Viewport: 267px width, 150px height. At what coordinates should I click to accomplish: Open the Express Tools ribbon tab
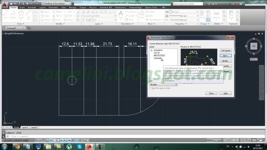click(151, 7)
